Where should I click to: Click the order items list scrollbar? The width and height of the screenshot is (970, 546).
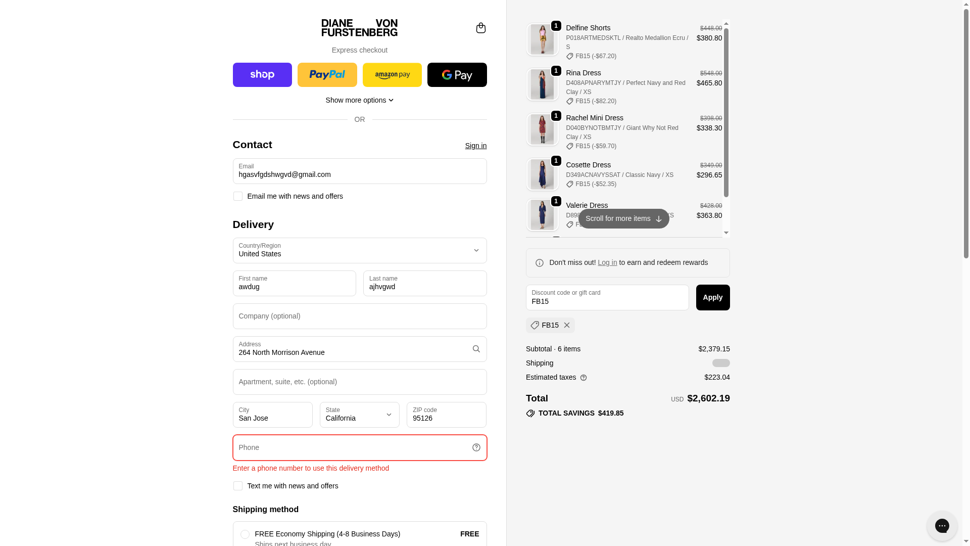click(x=726, y=111)
